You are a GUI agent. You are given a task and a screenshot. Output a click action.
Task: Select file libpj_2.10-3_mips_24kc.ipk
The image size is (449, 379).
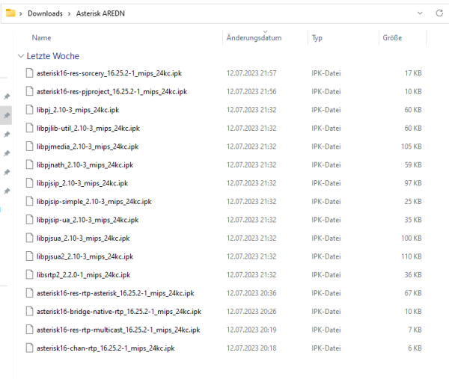(78, 110)
